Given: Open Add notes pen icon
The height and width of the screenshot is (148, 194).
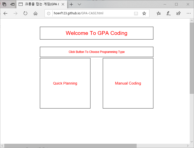Looking at the screenshot, I should coord(169,13).
